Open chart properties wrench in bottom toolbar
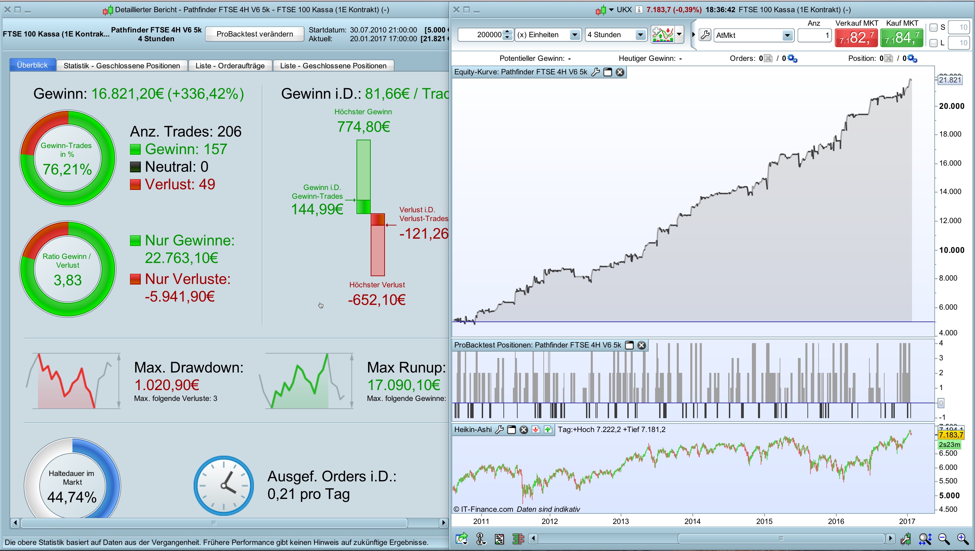 click(x=906, y=538)
